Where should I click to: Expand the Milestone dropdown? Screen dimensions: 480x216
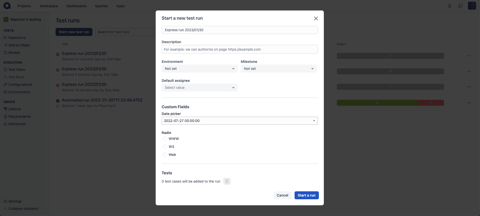tap(279, 69)
